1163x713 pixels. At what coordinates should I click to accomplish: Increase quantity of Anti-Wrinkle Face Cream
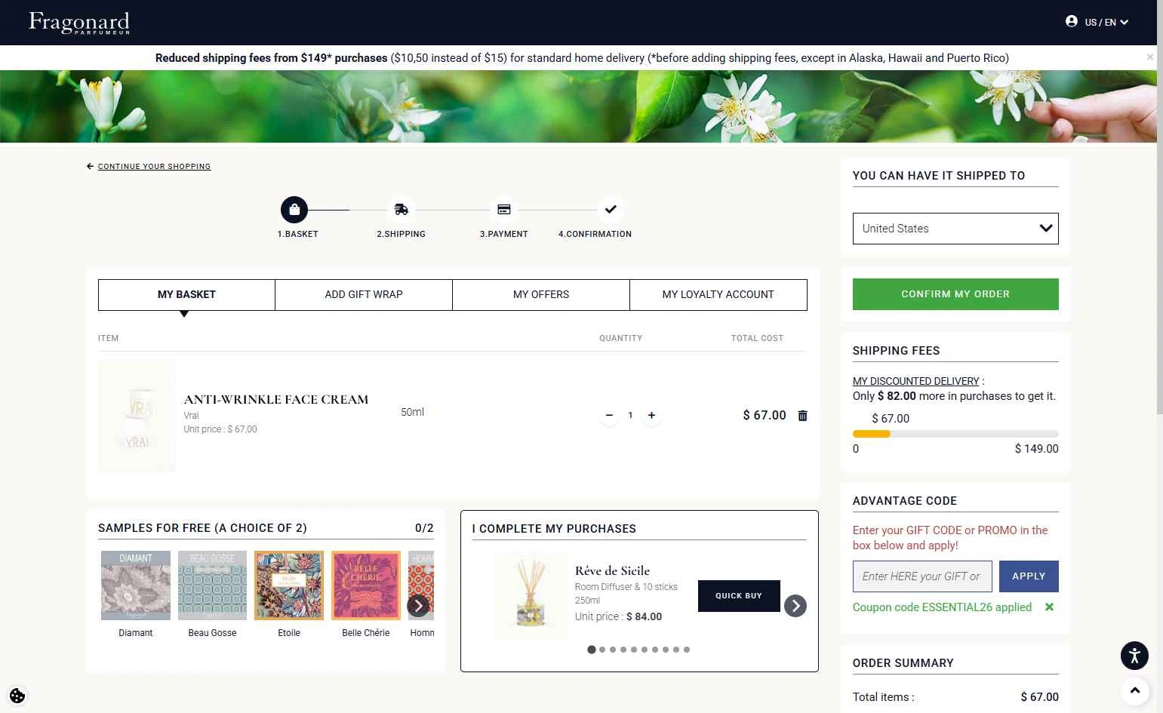pos(651,415)
